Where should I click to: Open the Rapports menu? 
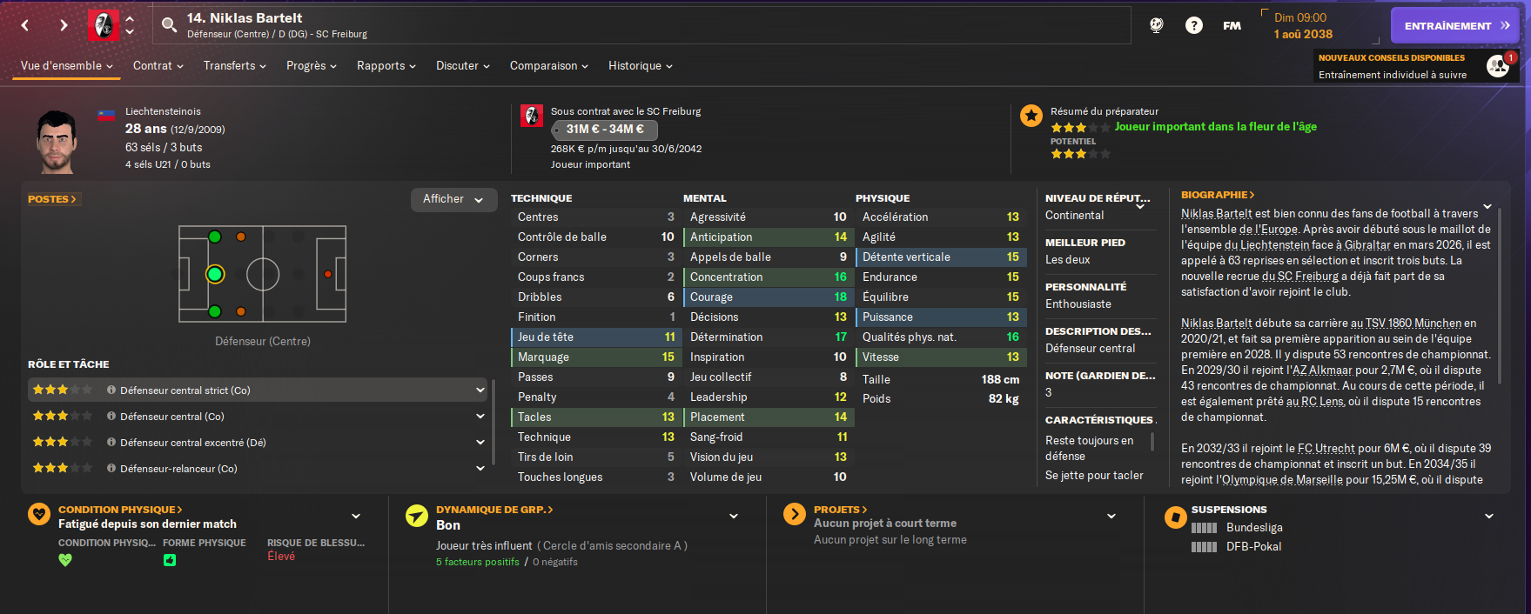pos(386,66)
